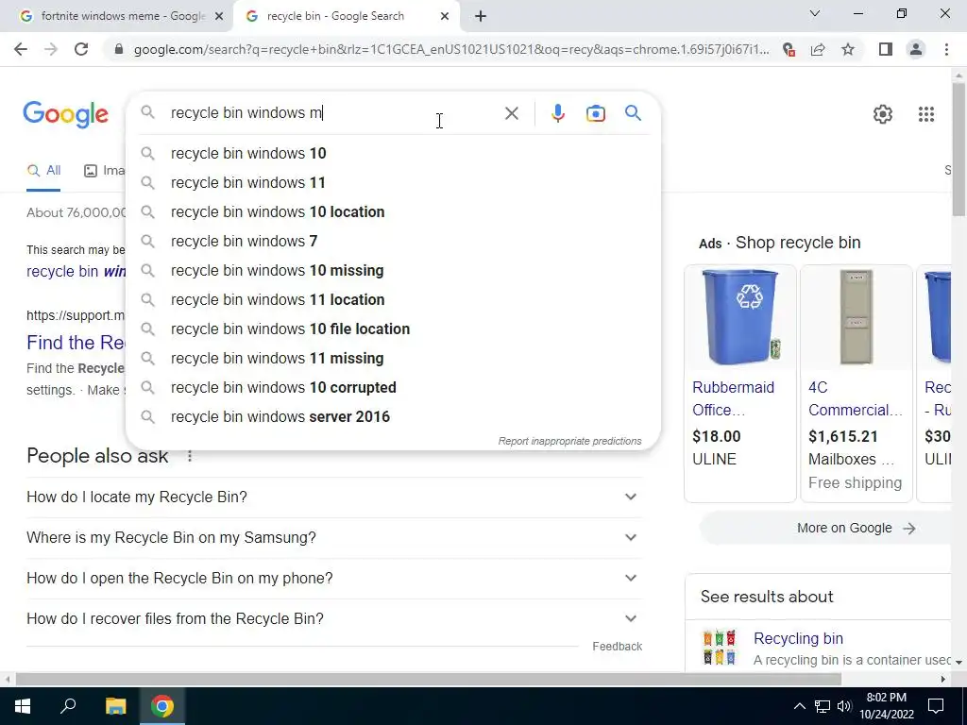Open the 'Recycling bin' results link
Screen dimensions: 967x725
click(x=798, y=639)
